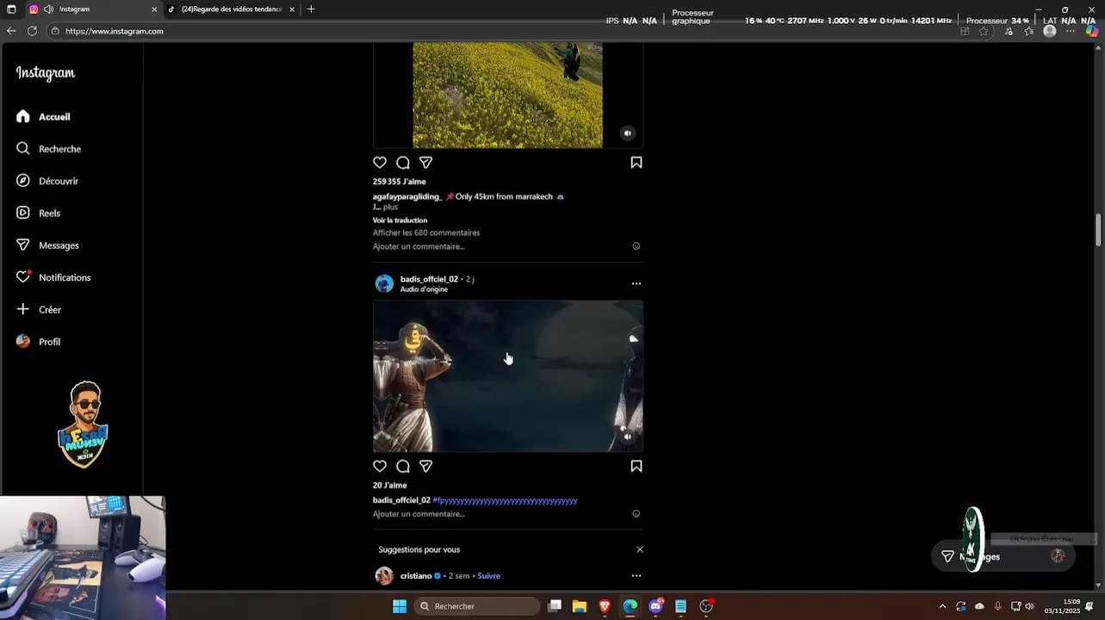
Task: Share the agafayparagliding_ post
Action: pyautogui.click(x=425, y=163)
